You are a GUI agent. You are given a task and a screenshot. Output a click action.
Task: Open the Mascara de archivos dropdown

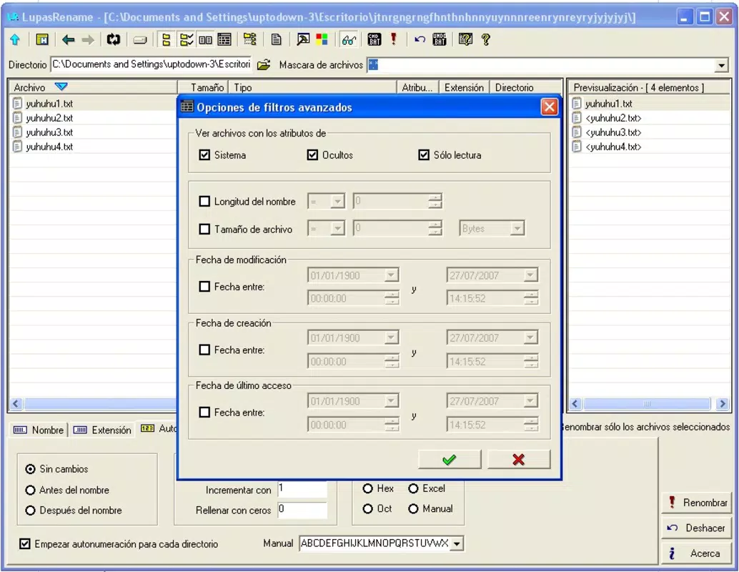click(721, 65)
